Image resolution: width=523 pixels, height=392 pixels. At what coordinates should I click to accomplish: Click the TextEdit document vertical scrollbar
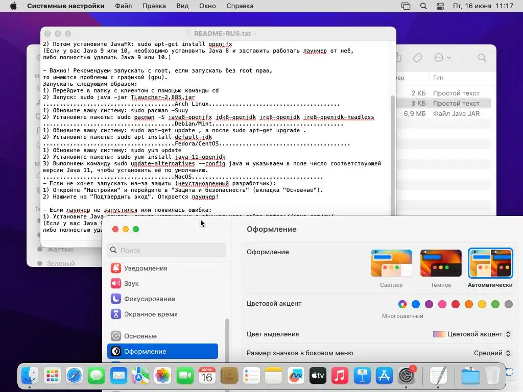(x=393, y=155)
